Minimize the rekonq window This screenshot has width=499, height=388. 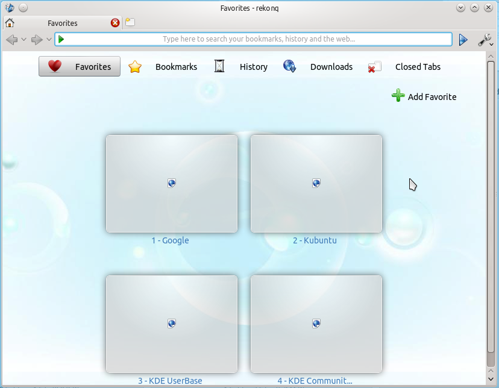pos(460,8)
